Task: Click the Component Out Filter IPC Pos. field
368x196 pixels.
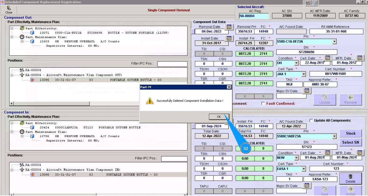Action: (x=172, y=64)
